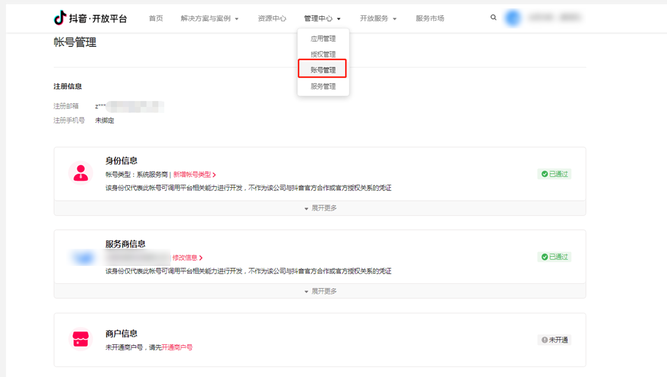Click the 身份信息 card title
667x377 pixels.
point(121,161)
